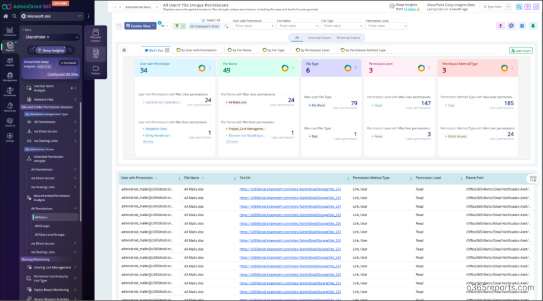The image size is (543, 301).
Task: Activate the Deep Insights pill toggle
Action: tap(51, 50)
